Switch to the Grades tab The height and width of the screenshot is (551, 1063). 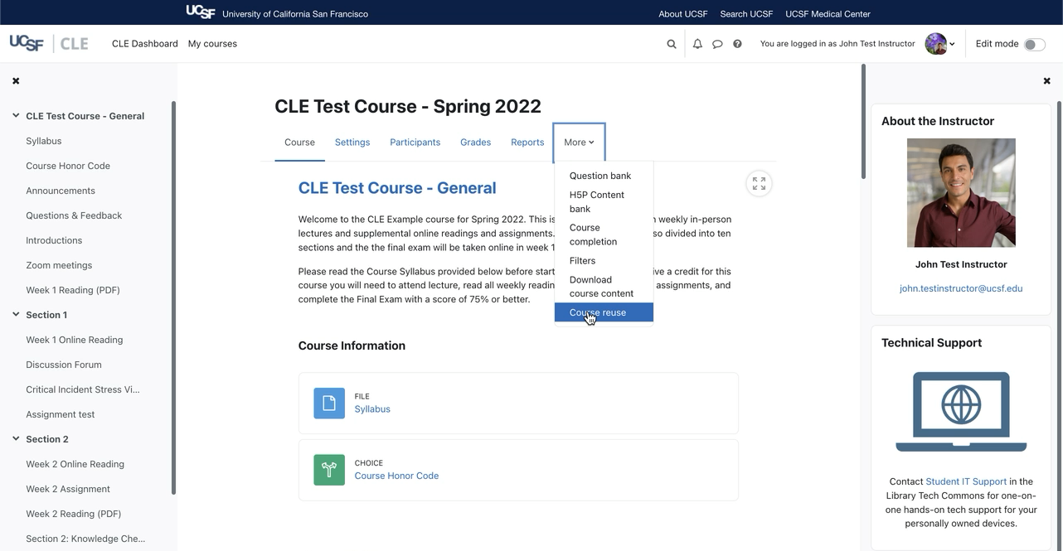pos(476,143)
